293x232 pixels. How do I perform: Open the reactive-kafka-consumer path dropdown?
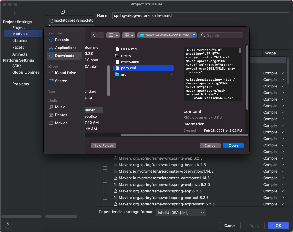click(x=167, y=35)
